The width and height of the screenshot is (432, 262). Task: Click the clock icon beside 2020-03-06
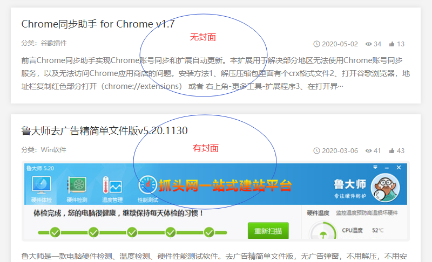[316, 150]
